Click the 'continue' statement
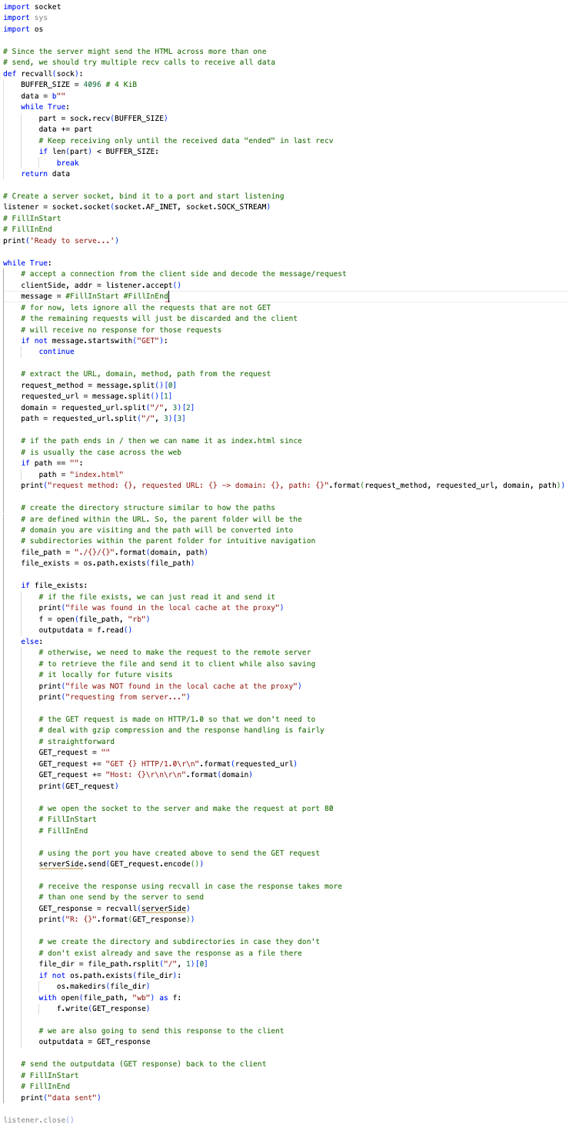This screenshot has width=569, height=1131. pyautogui.click(x=57, y=352)
